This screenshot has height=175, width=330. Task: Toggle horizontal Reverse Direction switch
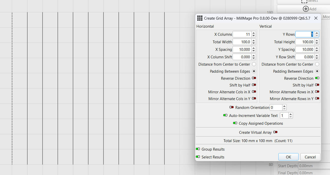(254, 78)
